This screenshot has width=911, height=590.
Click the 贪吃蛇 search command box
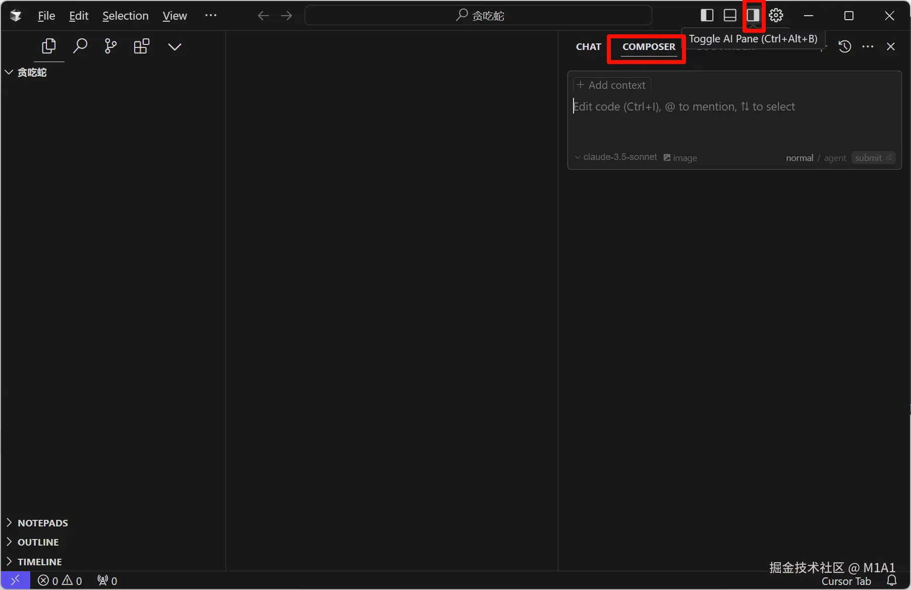[x=478, y=16]
